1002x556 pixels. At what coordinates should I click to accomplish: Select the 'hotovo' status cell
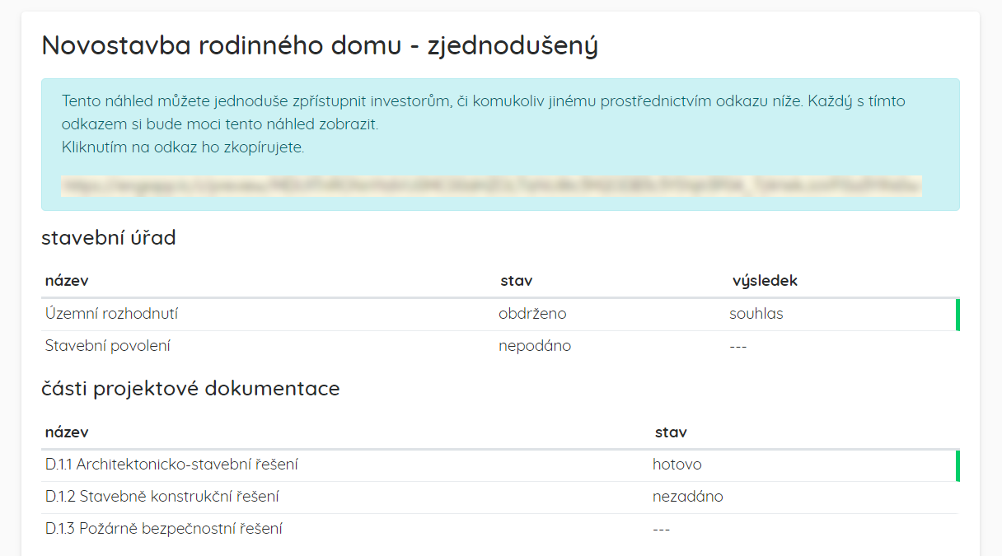(x=677, y=465)
